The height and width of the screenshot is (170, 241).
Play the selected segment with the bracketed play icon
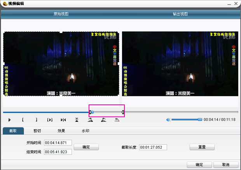coord(50,120)
